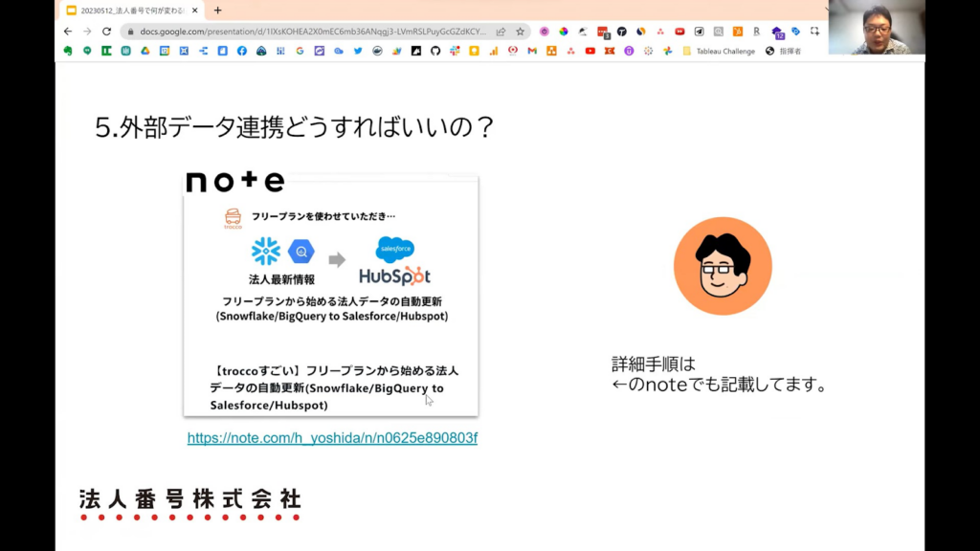The width and height of the screenshot is (980, 551).
Task: Open the YouTube bookmark in bookmarks bar
Action: [x=590, y=51]
